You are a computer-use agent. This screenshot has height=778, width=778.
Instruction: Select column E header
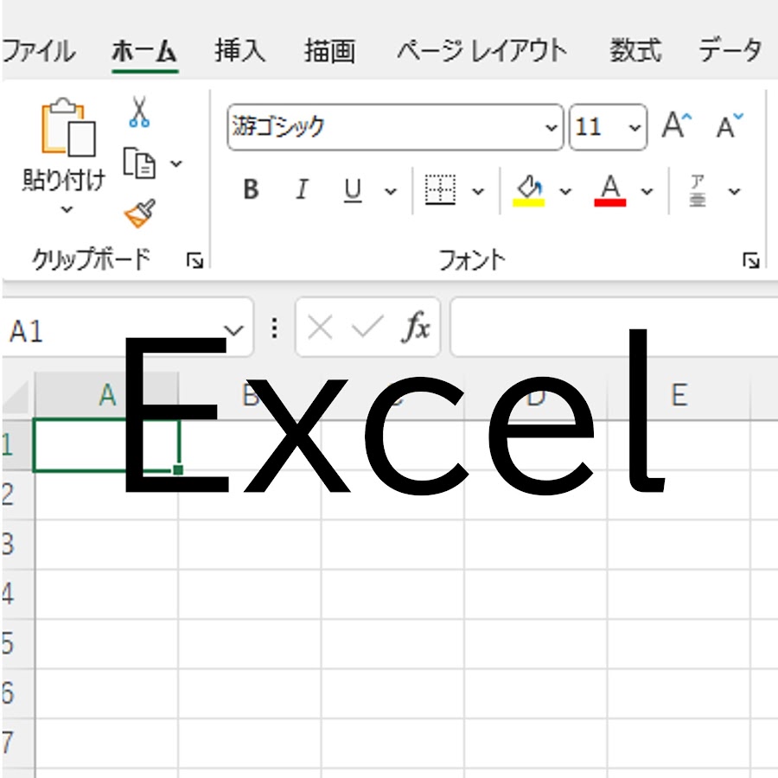pos(679,395)
